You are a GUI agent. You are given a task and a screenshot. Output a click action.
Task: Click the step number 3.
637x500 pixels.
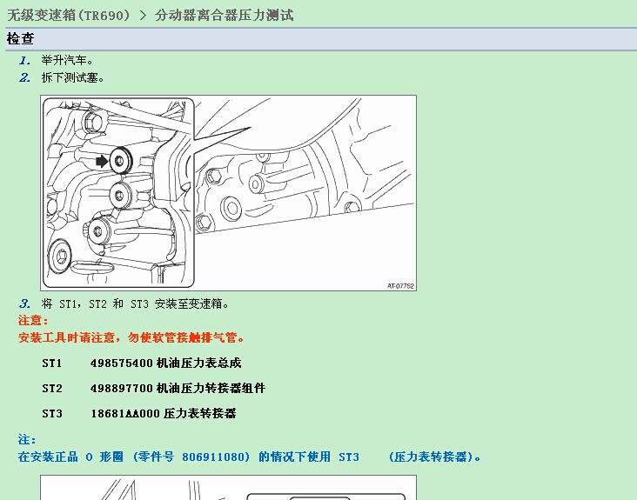[24, 303]
